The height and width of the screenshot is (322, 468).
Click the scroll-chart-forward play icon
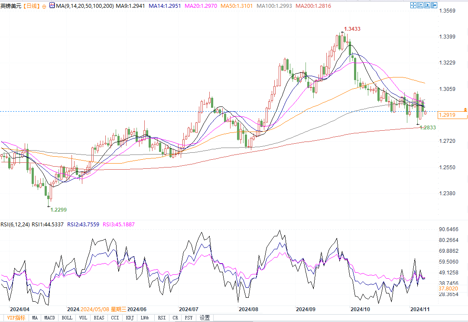pos(427,5)
